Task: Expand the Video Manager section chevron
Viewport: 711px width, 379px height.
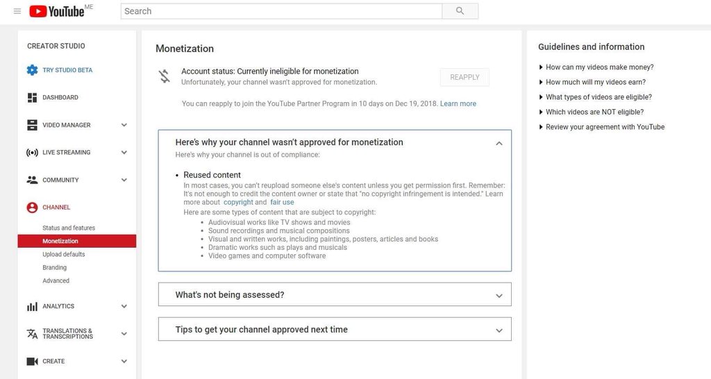Action: [124, 125]
